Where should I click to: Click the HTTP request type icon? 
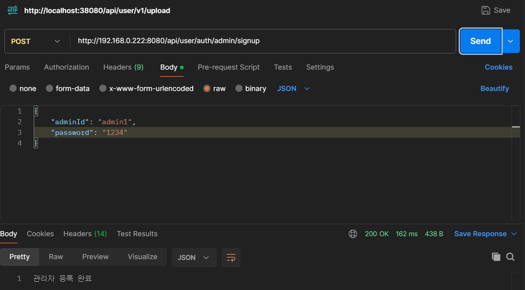coord(13,10)
